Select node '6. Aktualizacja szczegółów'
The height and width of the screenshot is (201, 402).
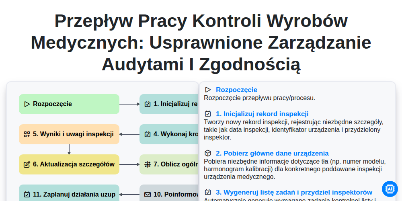pyautogui.click(x=69, y=164)
